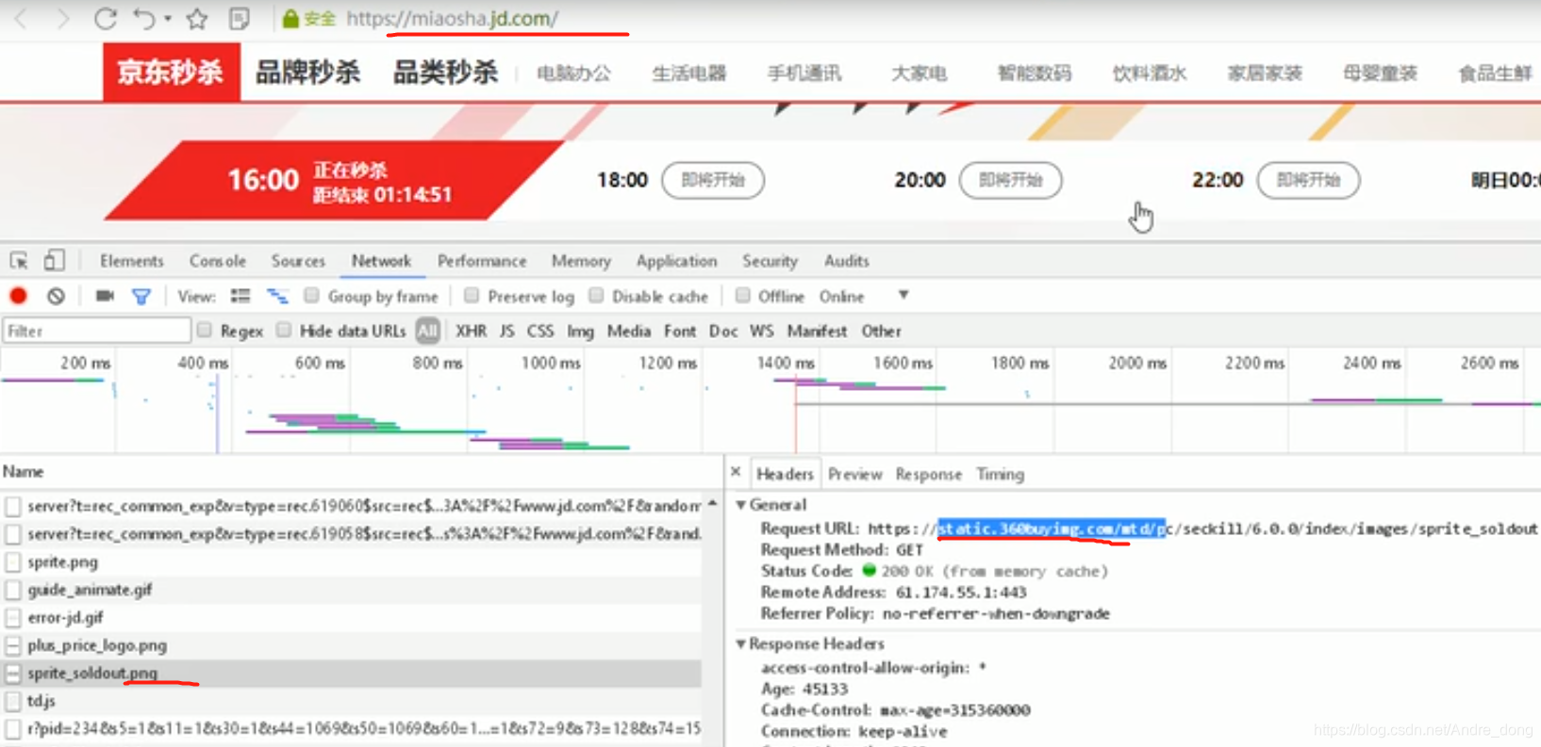Open undo history dropdown arrow

pos(168,18)
